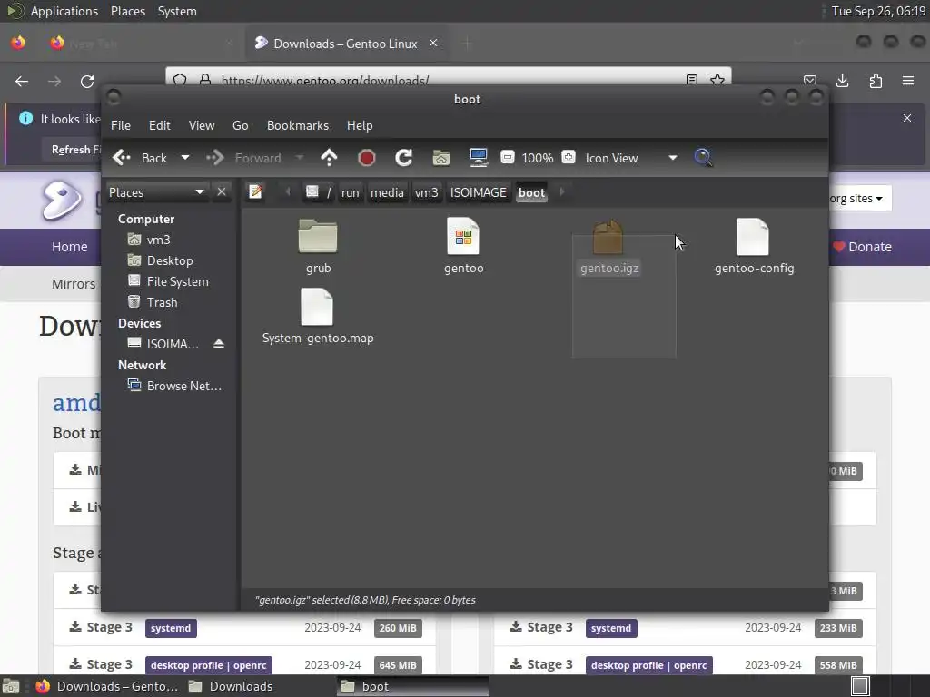930x697 pixels.
Task: Open Firefox extensions icon
Action: [x=876, y=81]
